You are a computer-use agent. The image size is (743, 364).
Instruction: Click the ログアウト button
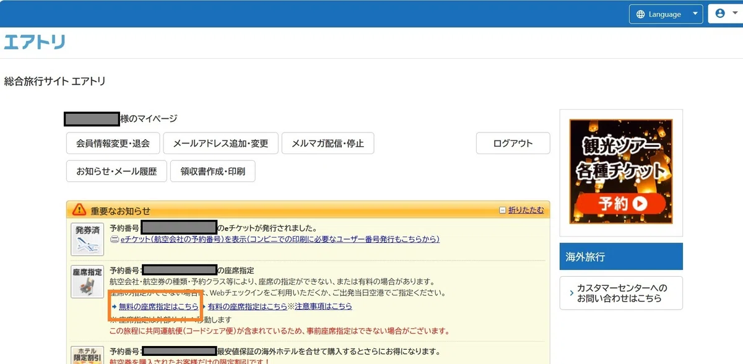pyautogui.click(x=513, y=143)
